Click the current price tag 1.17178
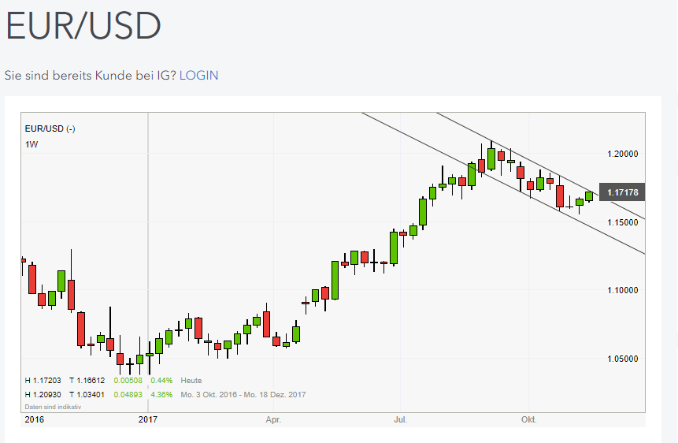678x443 pixels. click(622, 192)
